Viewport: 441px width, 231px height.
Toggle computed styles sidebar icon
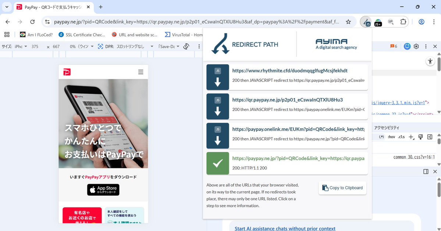point(430,137)
